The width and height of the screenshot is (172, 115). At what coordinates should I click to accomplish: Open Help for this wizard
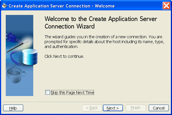tap(13, 108)
